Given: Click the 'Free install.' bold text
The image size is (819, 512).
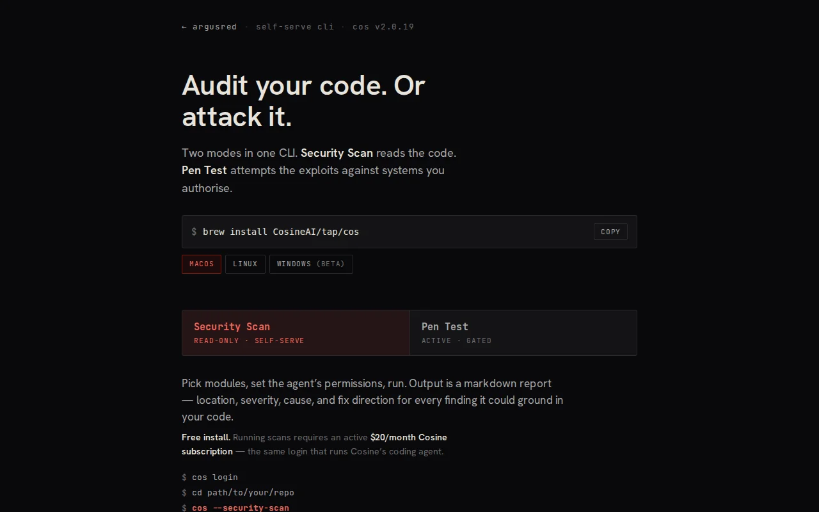Looking at the screenshot, I should pyautogui.click(x=206, y=438).
